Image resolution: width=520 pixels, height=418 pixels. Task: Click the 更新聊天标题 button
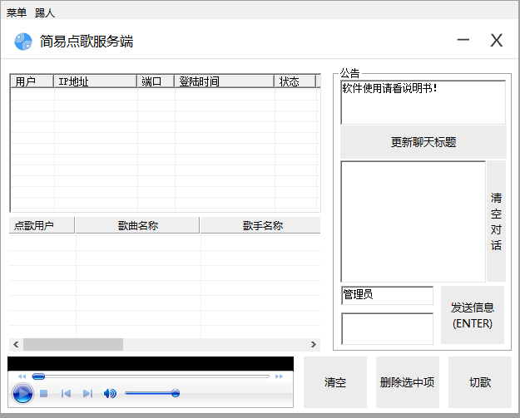(x=423, y=142)
